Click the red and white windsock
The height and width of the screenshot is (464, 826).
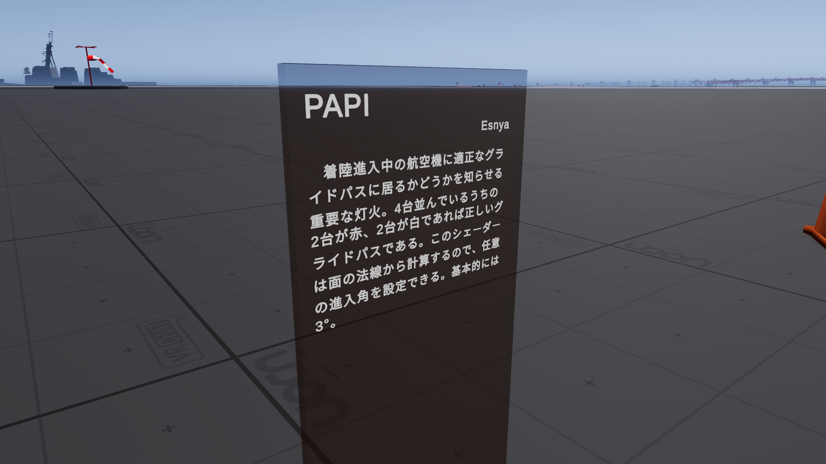pos(100,63)
